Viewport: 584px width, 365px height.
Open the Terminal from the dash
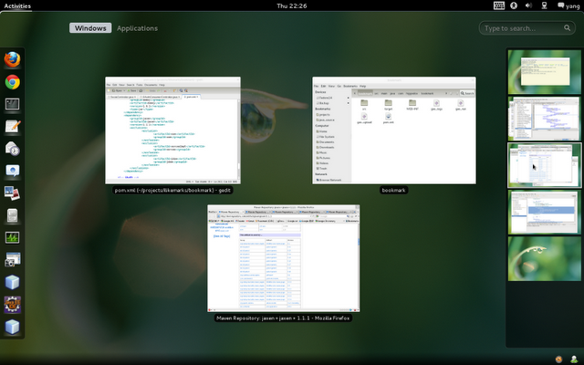(x=12, y=104)
